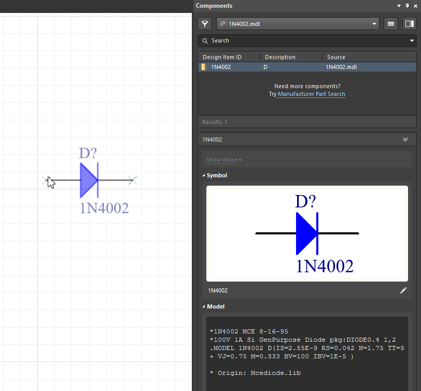Click the D? designator on the schematic
The width and height of the screenshot is (421, 391).
click(88, 153)
